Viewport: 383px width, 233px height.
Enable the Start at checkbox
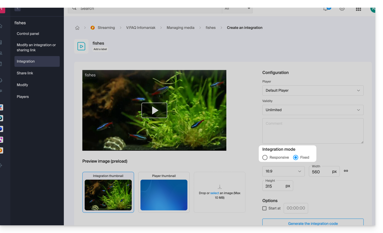pyautogui.click(x=264, y=208)
